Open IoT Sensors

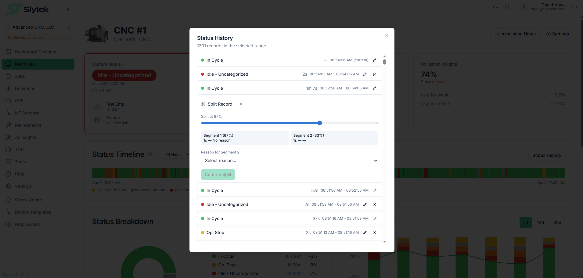pyautogui.click(x=38, y=113)
